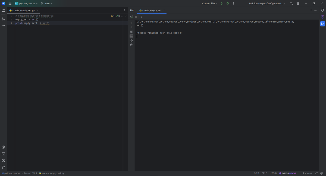Open the Notifications bell
326x176 pixels.
pyautogui.click(x=322, y=10)
